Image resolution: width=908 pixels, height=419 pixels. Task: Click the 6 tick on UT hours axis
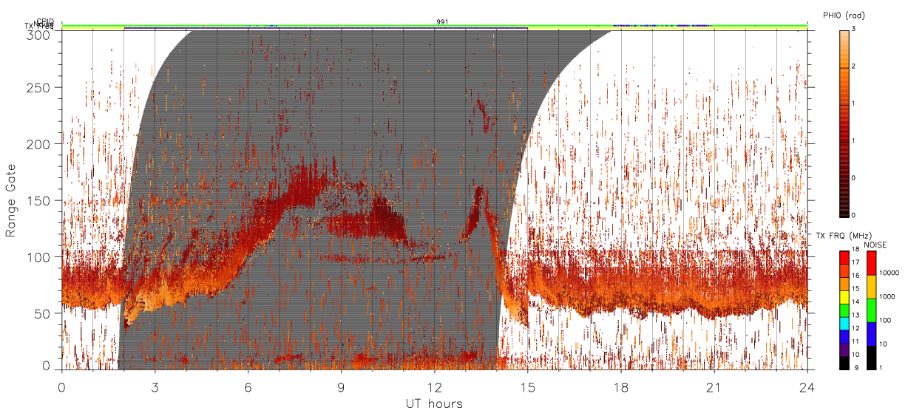[248, 386]
